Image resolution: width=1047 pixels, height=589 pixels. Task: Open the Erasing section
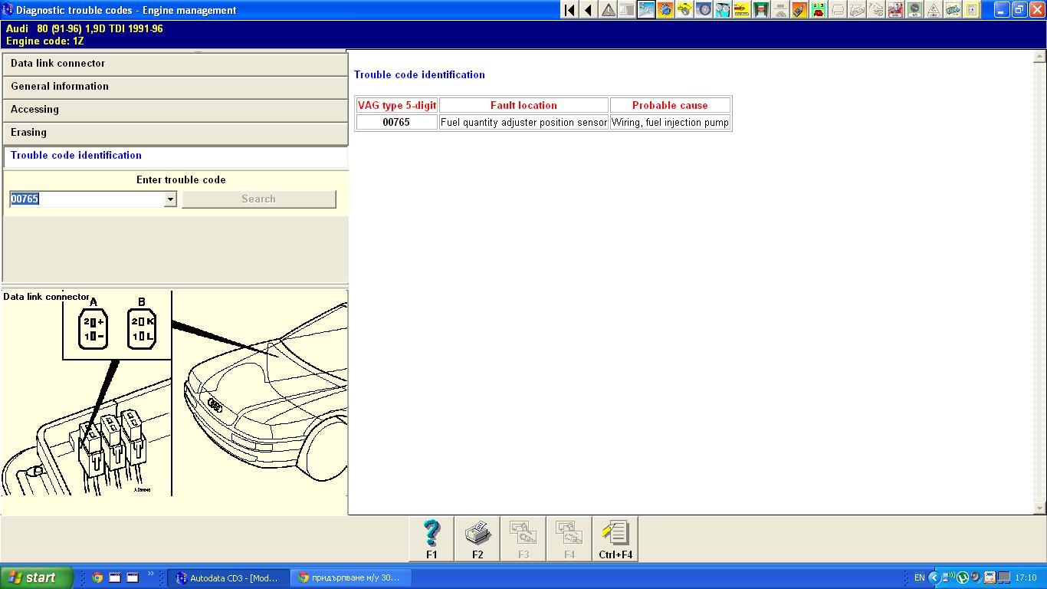tap(176, 133)
